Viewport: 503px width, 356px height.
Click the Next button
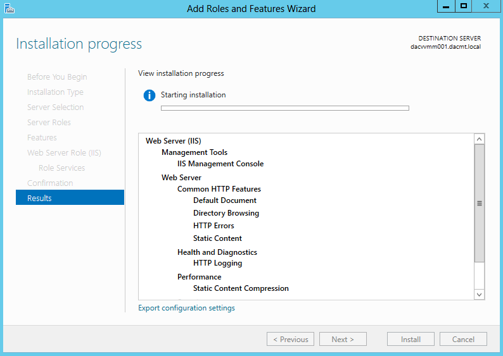(343, 339)
